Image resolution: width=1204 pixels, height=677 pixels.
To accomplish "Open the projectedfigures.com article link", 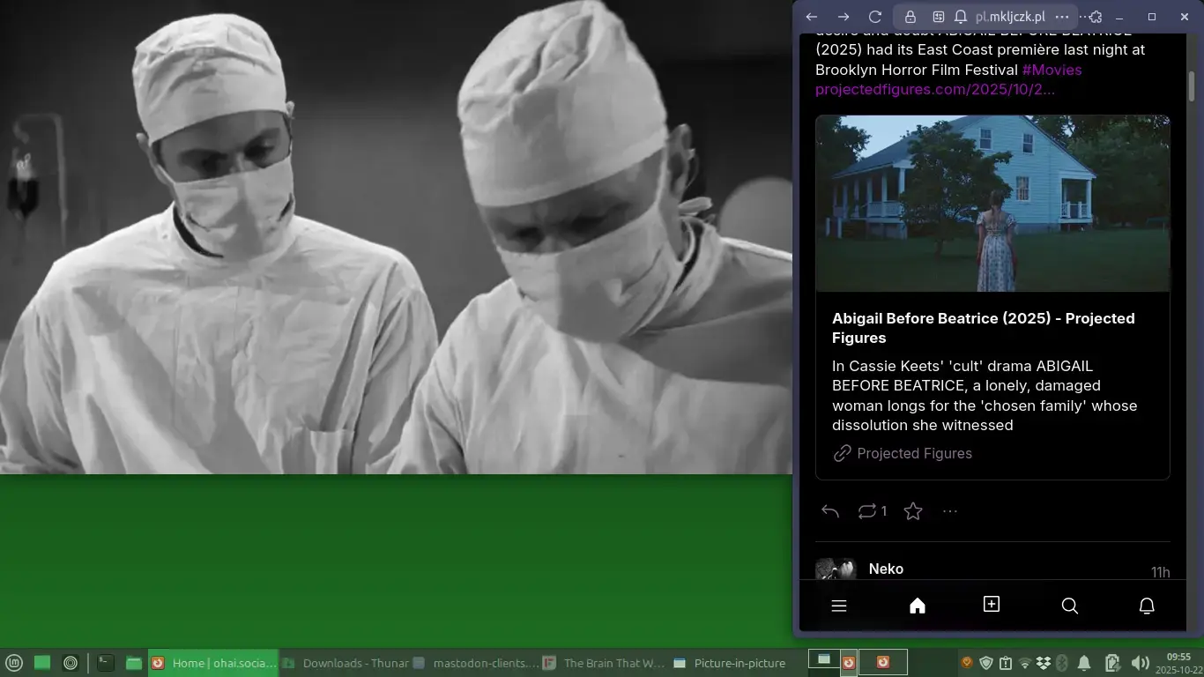I will [x=934, y=89].
